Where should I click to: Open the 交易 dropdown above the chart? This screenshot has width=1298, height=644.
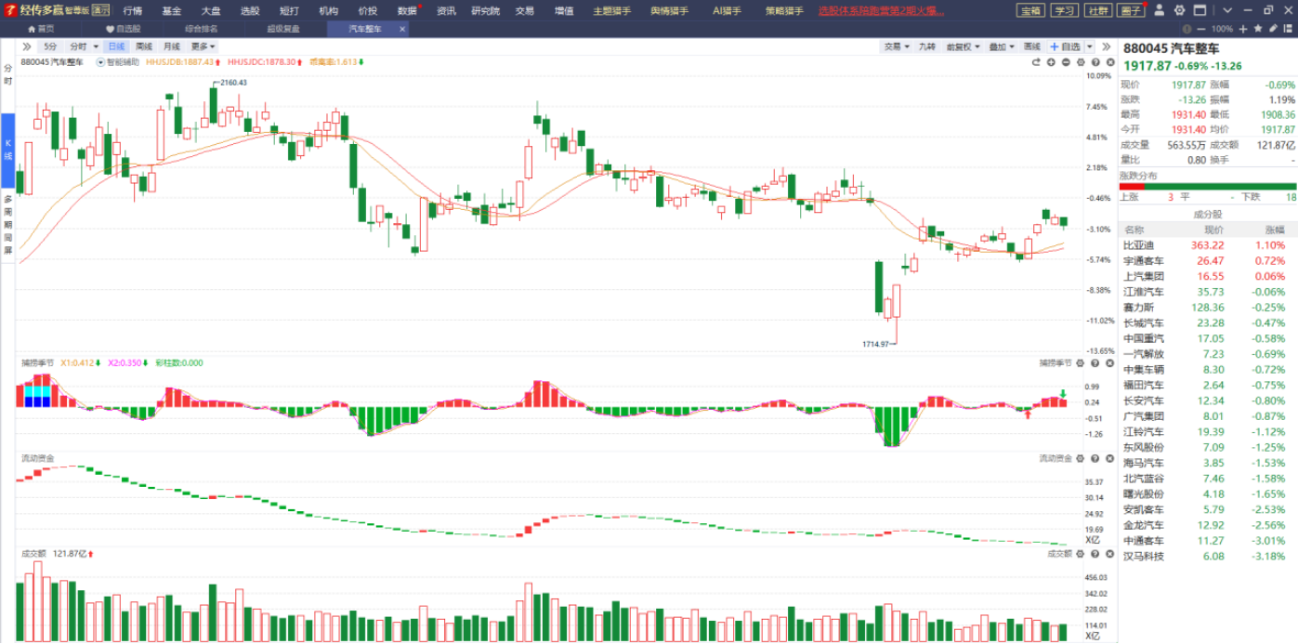pyautogui.click(x=896, y=46)
